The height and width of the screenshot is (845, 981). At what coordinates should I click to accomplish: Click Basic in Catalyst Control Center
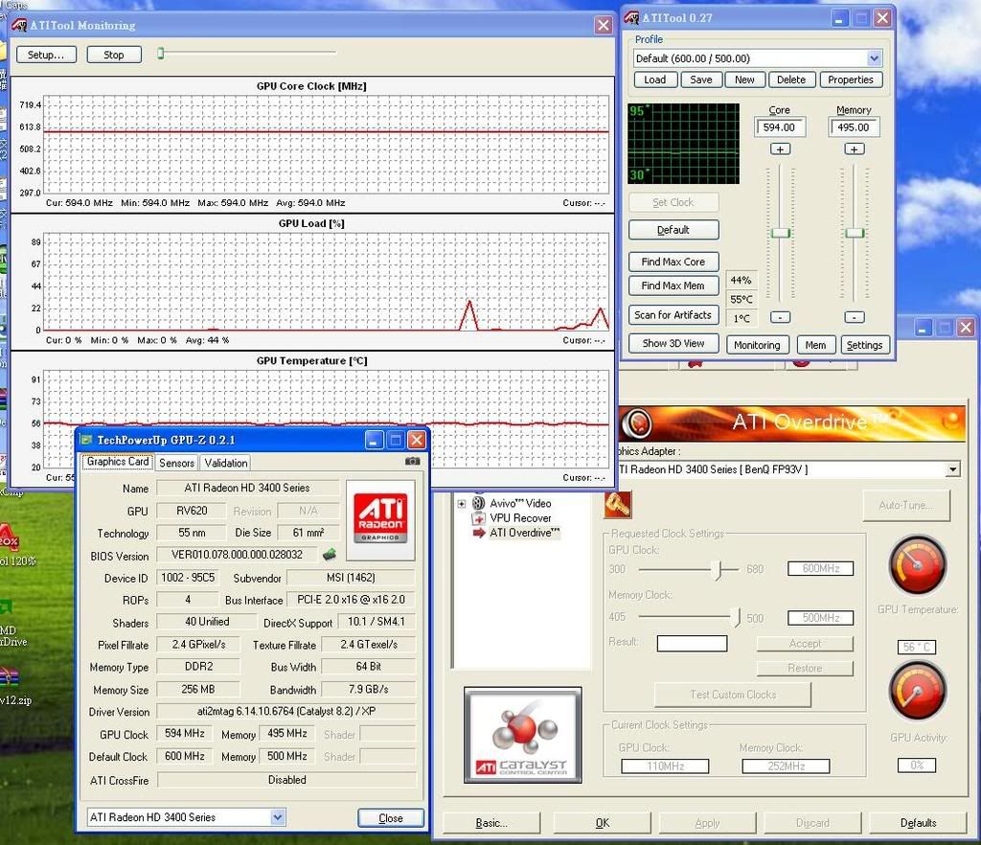tap(491, 822)
